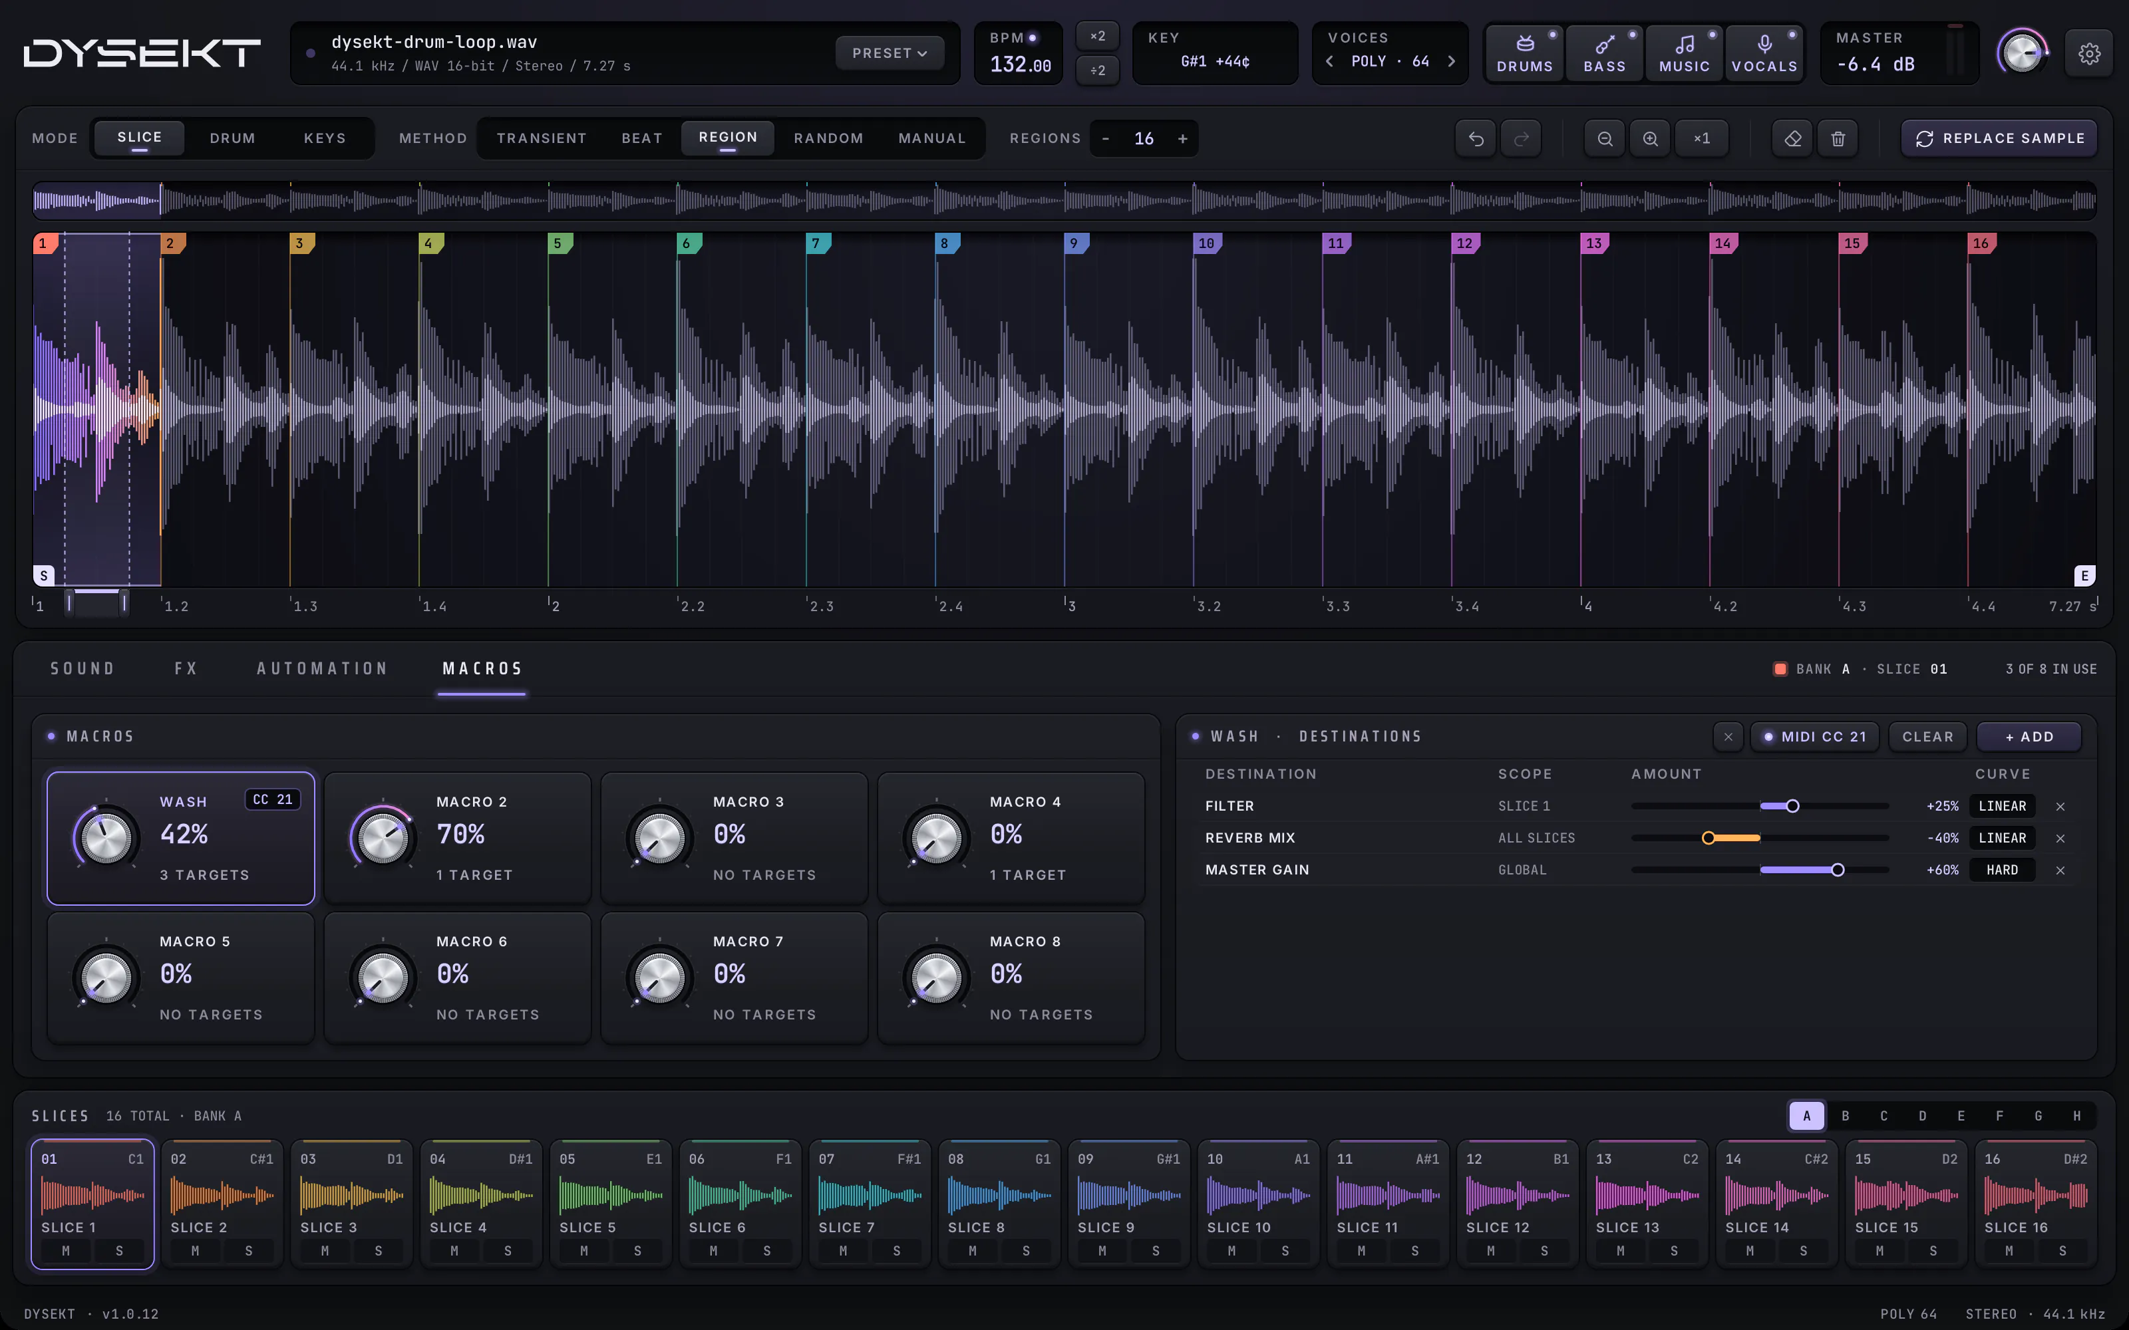Remove the MASTER GAIN destination row

[x=2060, y=870]
